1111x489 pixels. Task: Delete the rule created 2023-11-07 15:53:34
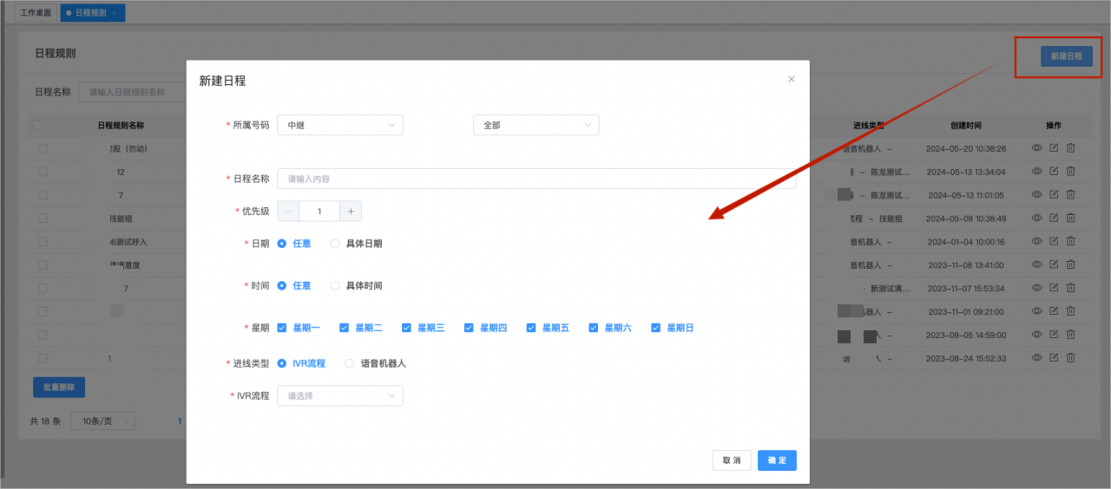pos(1070,289)
